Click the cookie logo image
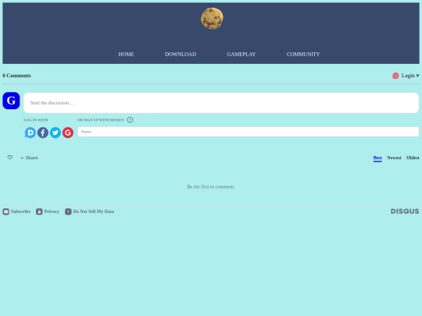The image size is (422, 316). (212, 19)
